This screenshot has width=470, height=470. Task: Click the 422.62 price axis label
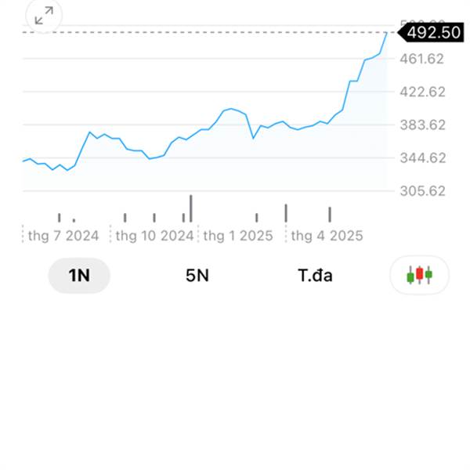point(422,92)
